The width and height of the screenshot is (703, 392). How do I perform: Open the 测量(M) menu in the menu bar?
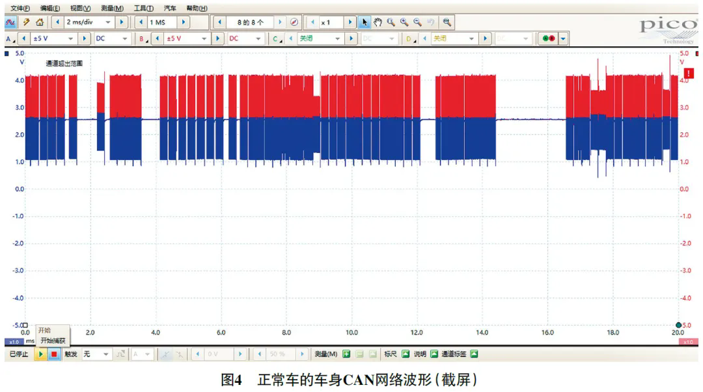112,8
